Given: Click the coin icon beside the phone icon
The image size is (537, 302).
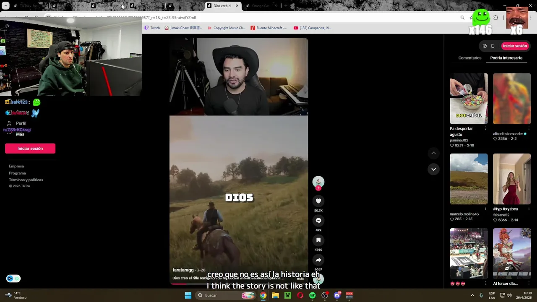Looking at the screenshot, I should [x=485, y=46].
